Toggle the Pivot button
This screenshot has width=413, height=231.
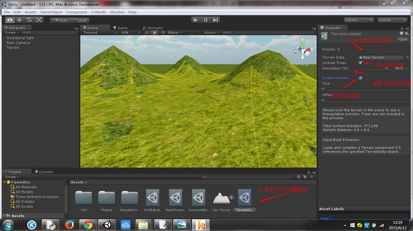coord(60,20)
